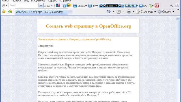Open the radio station Hot list dropdown
Image resolution: width=181 pixels, height=102 pixels.
(x=117, y=6)
